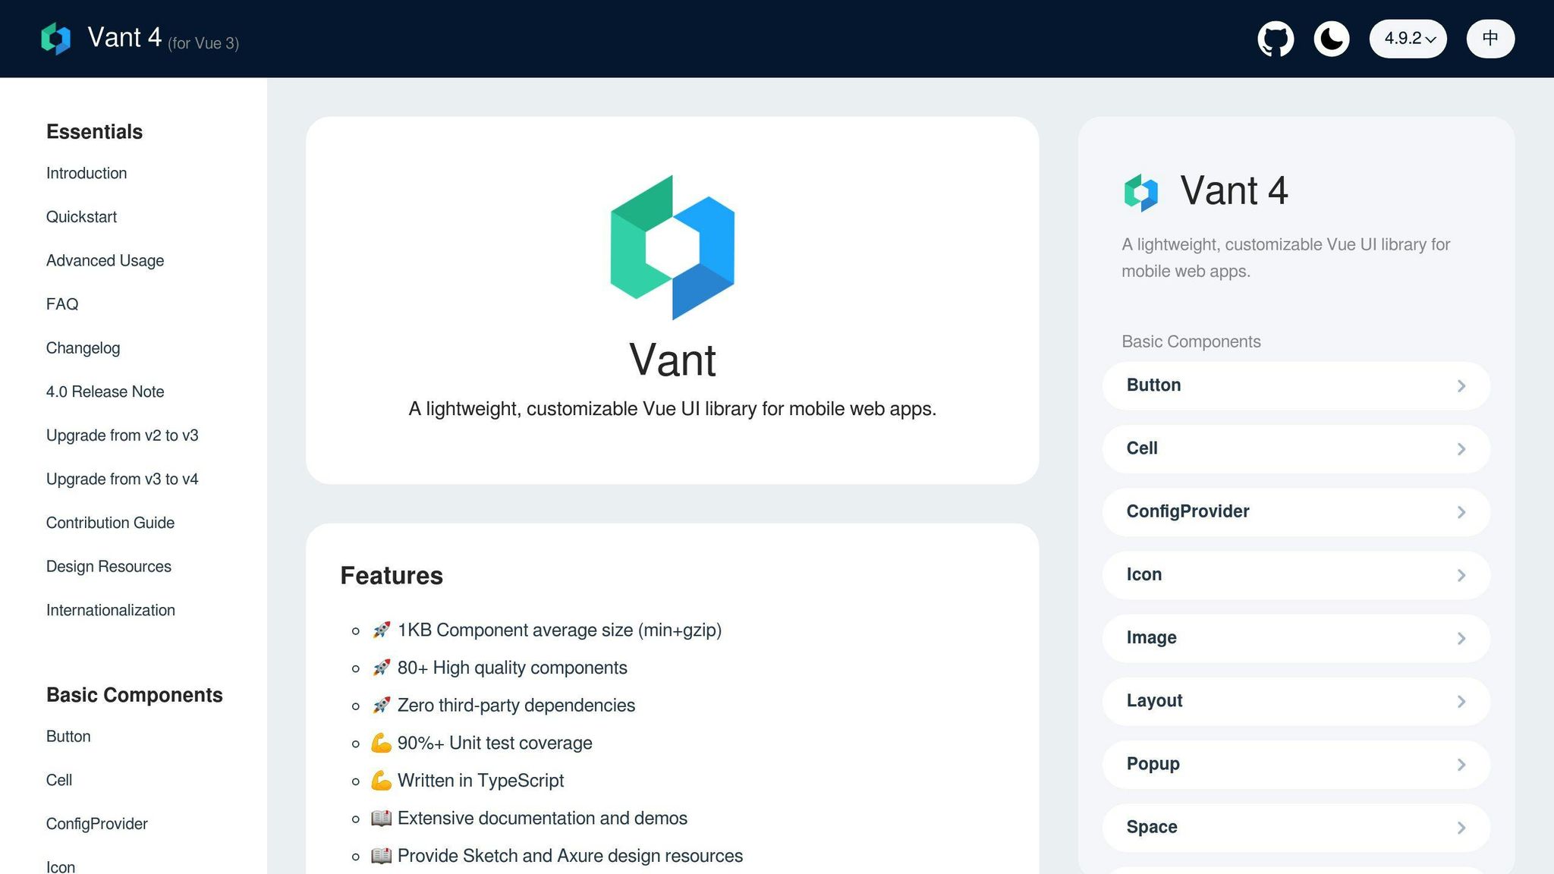Viewport: 1554px width, 874px height.
Task: Open Upgrade from v3 to v4
Action: pyautogui.click(x=122, y=479)
